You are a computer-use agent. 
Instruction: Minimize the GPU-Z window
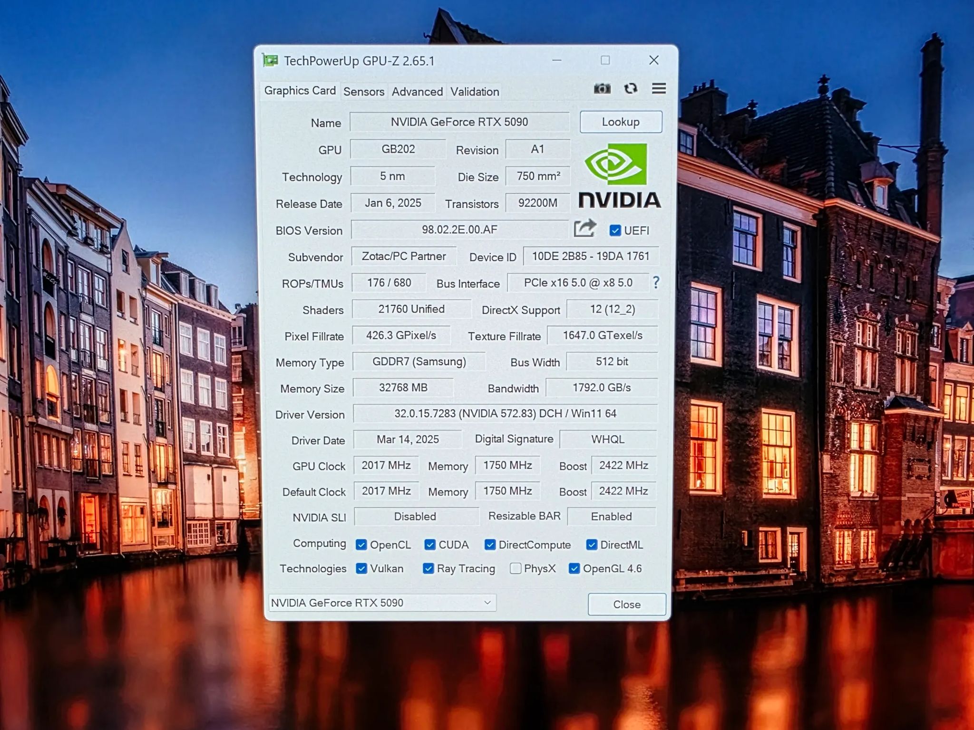[557, 60]
